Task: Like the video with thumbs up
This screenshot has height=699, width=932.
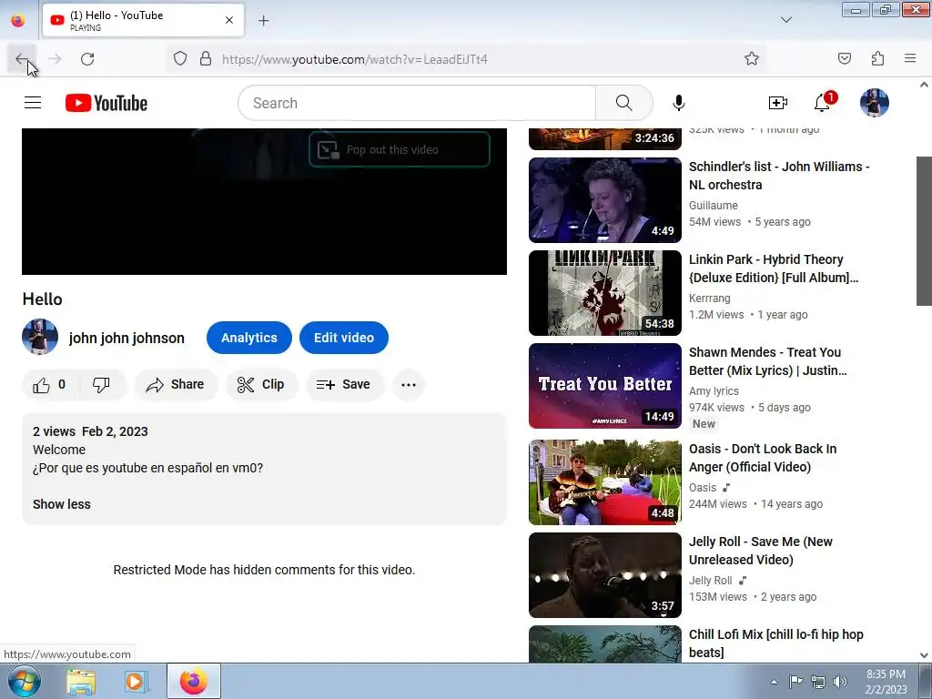Action: tap(49, 385)
